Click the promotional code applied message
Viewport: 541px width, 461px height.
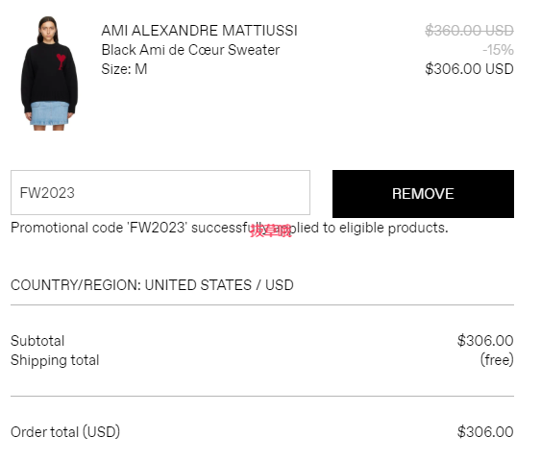tap(230, 228)
